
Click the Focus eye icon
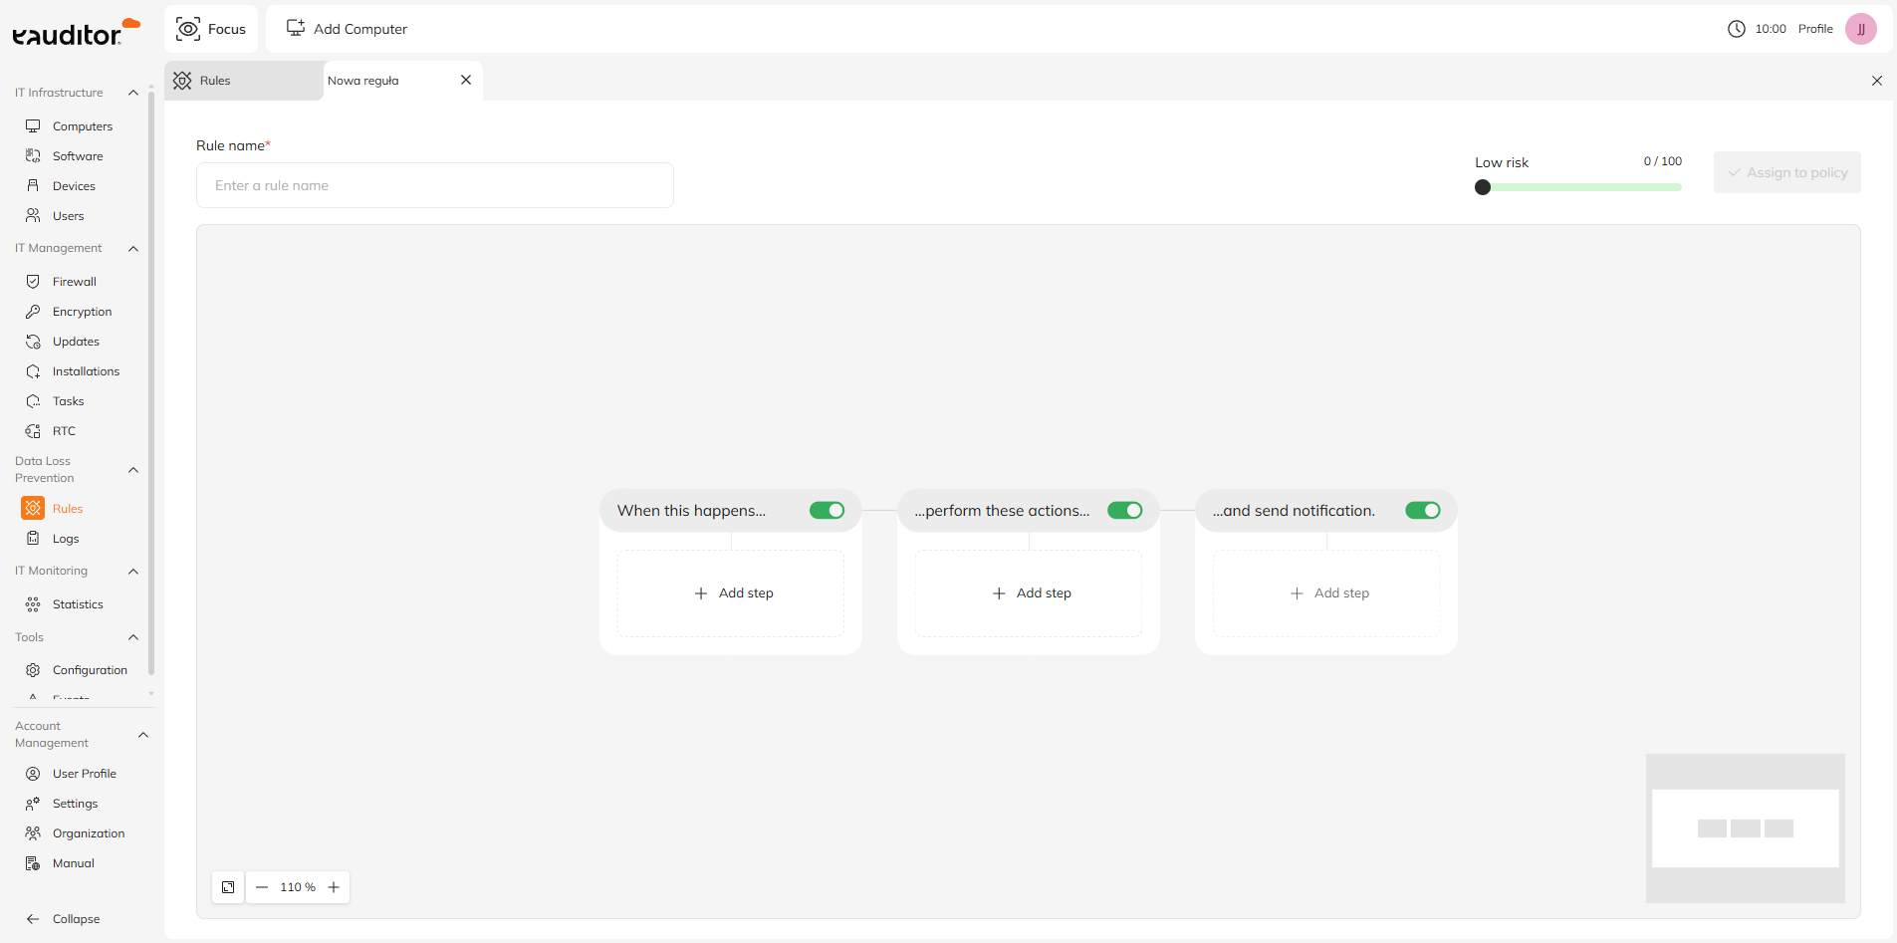(187, 29)
